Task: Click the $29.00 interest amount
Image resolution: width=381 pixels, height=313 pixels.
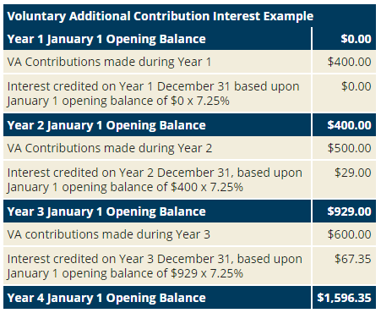Action: (x=353, y=173)
